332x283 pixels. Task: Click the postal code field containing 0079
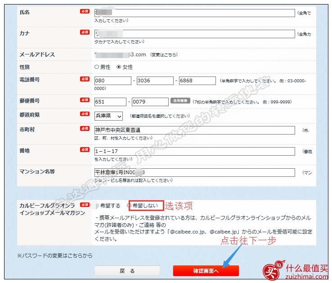coord(150,102)
